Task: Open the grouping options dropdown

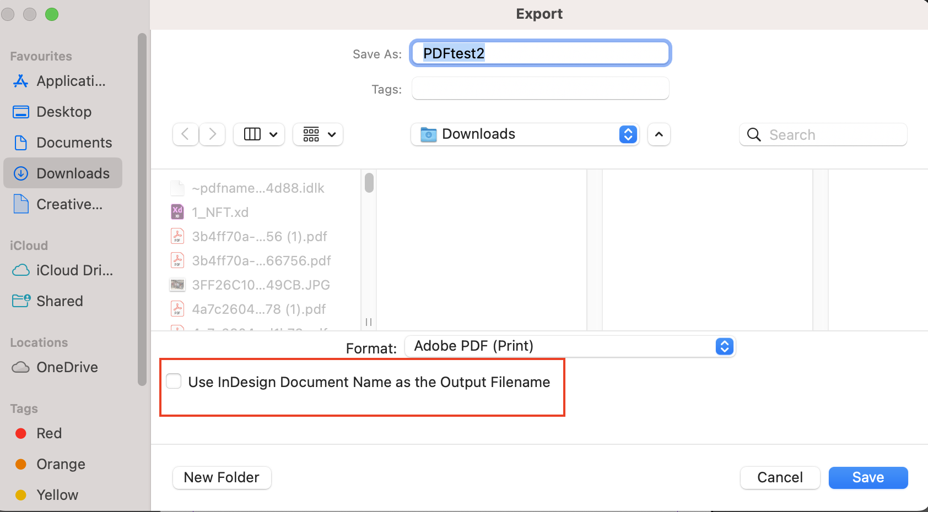Action: [x=332, y=134]
